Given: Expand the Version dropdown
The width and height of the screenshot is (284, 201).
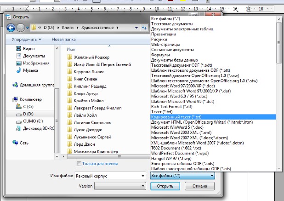Looking at the screenshot, I should click(x=120, y=186).
